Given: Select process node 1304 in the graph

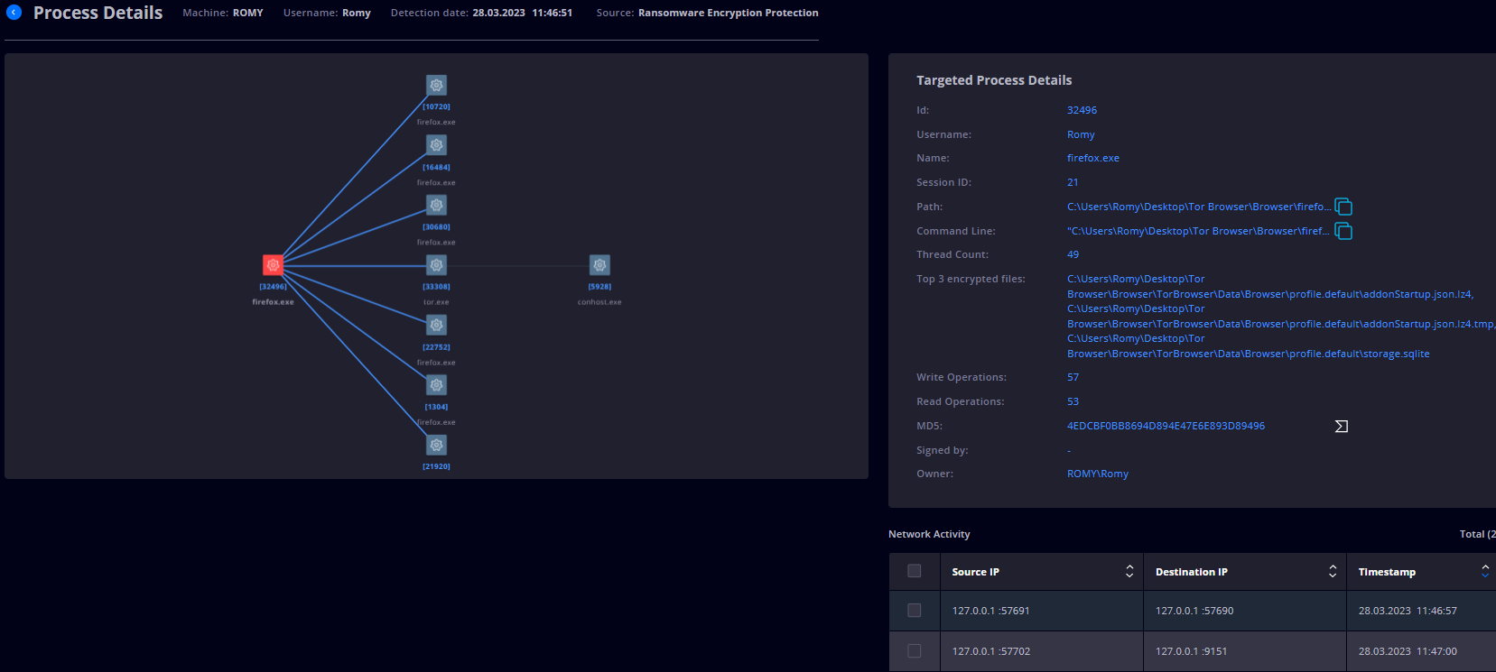Looking at the screenshot, I should click(436, 385).
